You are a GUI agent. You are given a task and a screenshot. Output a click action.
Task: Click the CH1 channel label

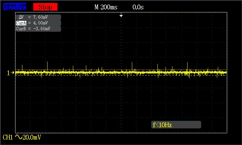(8, 137)
